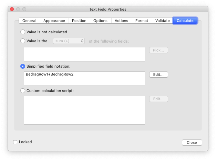Select 'Value is not calculated' radio button
This screenshot has height=160, width=216.
pyautogui.click(x=23, y=32)
